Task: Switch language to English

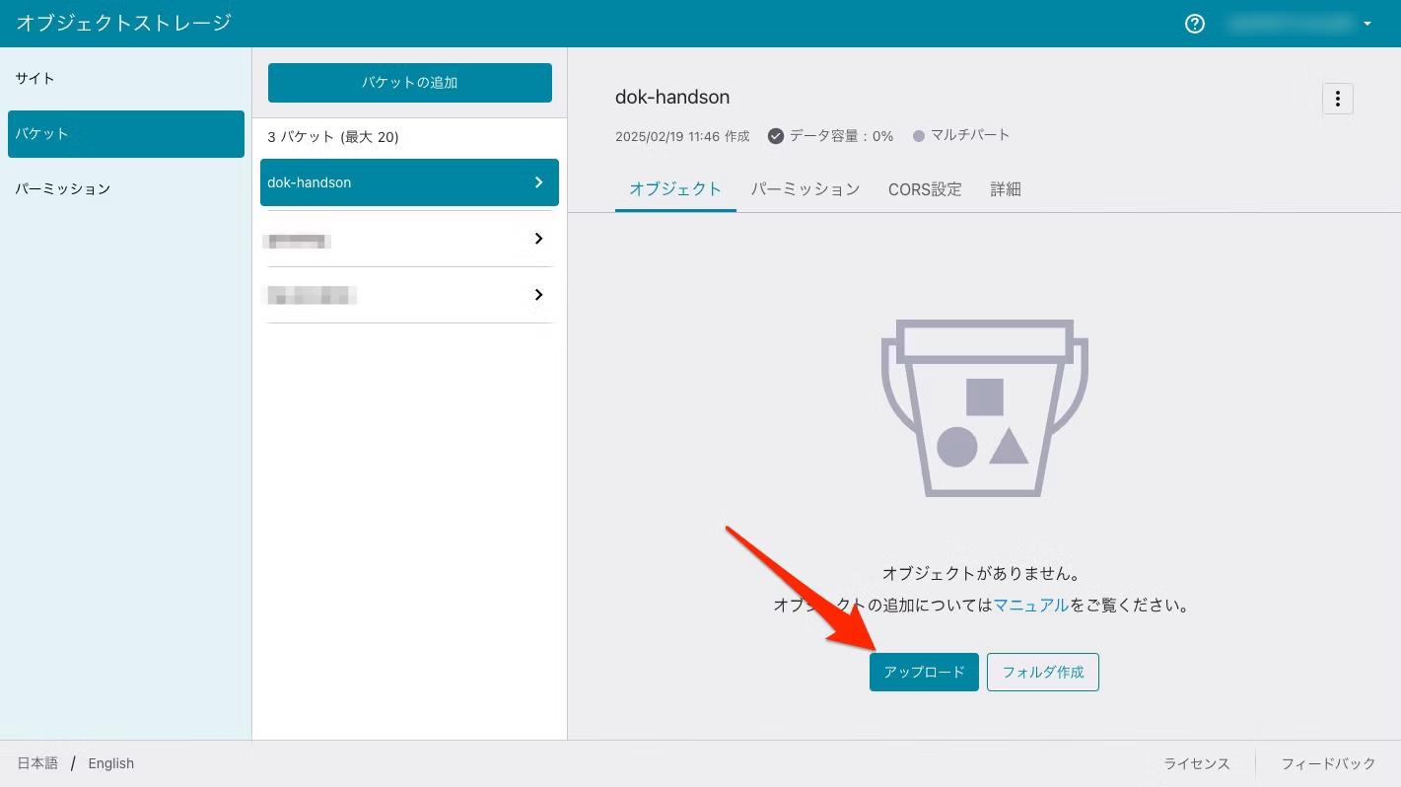Action: (x=111, y=763)
